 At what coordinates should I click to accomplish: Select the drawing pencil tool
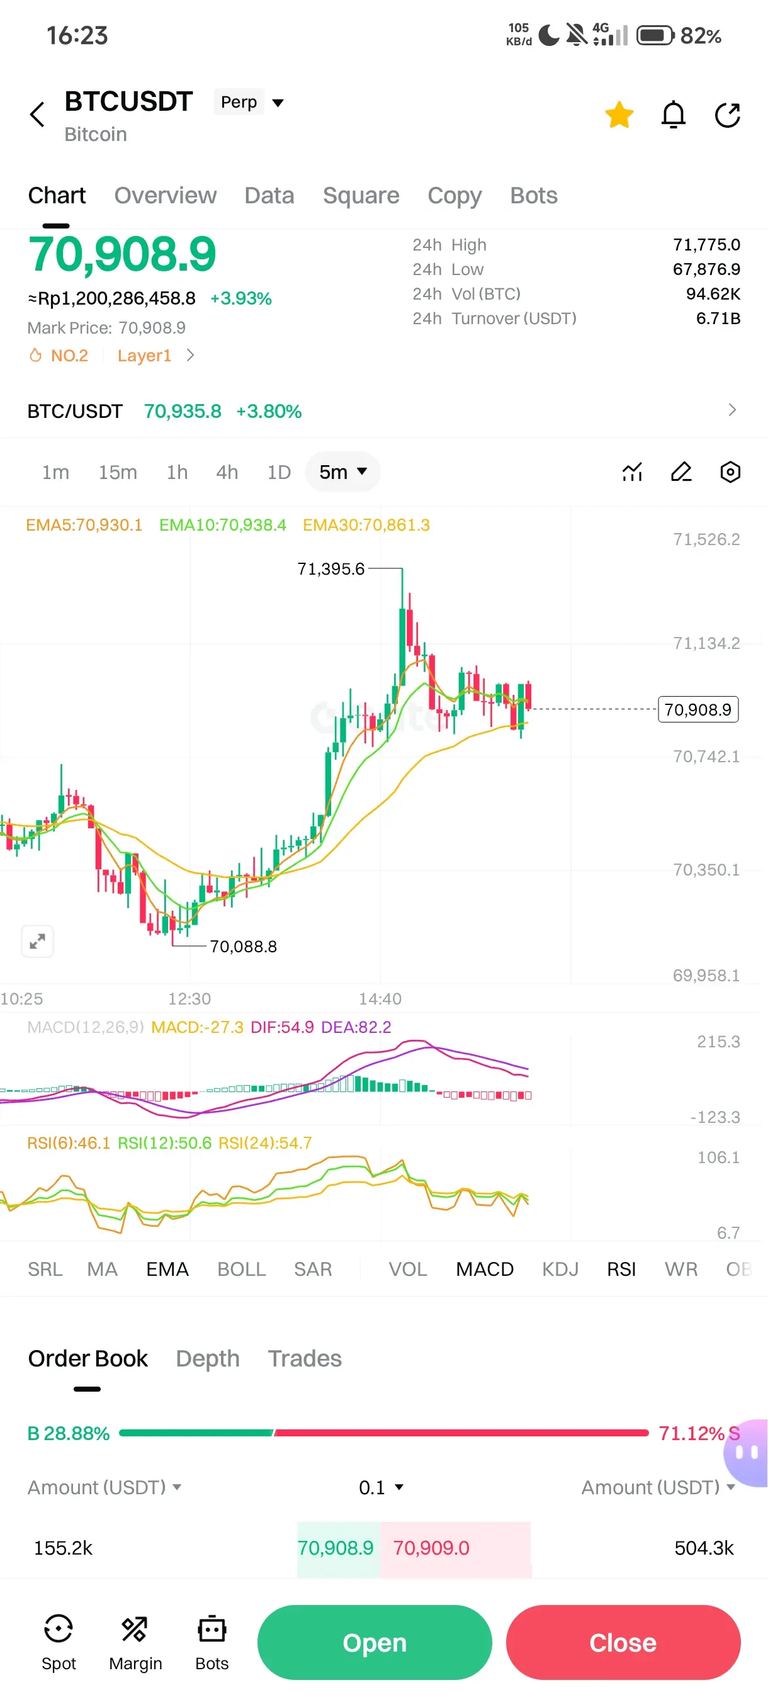click(681, 472)
